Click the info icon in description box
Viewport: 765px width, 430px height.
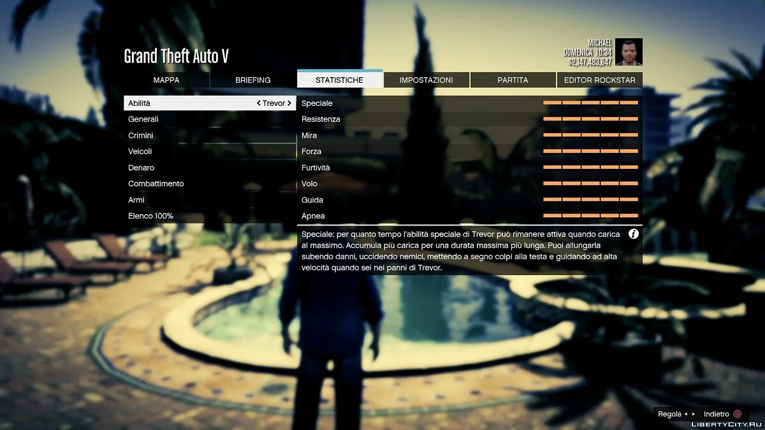tap(633, 234)
